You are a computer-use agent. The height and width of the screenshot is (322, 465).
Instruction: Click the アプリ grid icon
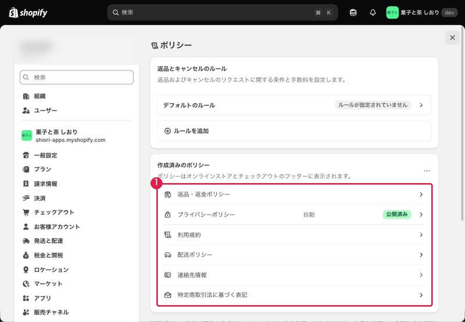26,298
